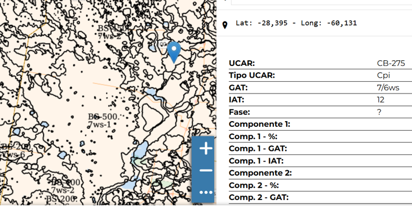The image size is (412, 209).
Task: Click the BS-200 7ws-6 map label
Action: pos(15,151)
